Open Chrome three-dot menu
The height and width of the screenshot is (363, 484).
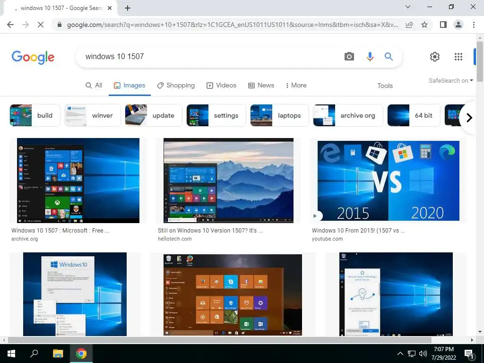(x=474, y=25)
